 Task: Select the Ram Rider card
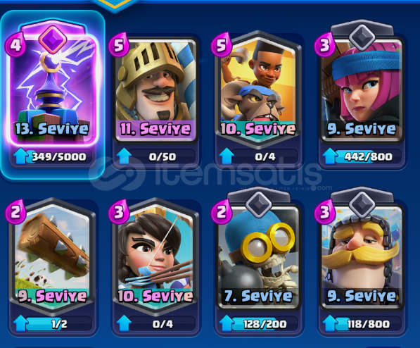[258, 90]
